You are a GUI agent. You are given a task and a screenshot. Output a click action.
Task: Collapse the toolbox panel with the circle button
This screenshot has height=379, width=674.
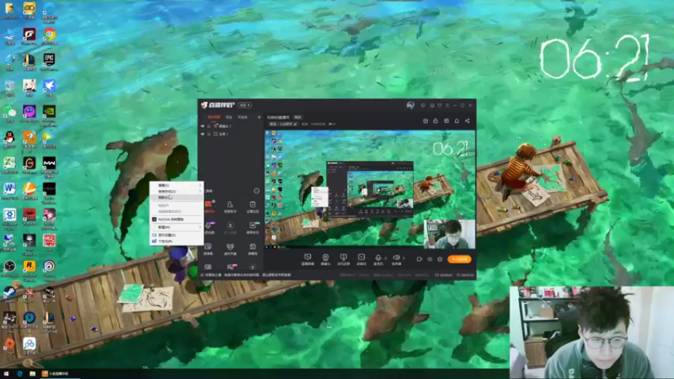(256, 191)
